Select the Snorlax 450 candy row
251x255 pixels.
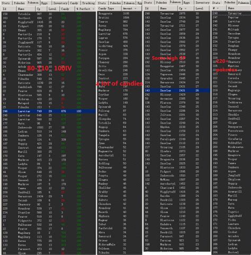pyautogui.click(x=120, y=42)
